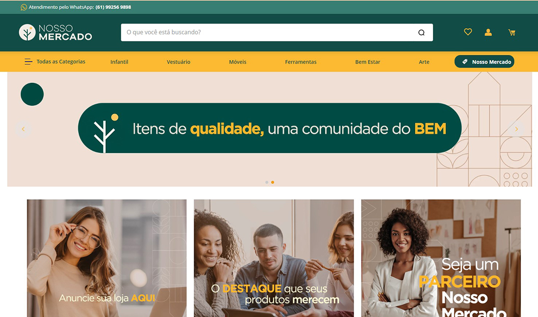The width and height of the screenshot is (538, 317).
Task: Click the WhatsApp icon in top bar
Action: pyautogui.click(x=24, y=7)
